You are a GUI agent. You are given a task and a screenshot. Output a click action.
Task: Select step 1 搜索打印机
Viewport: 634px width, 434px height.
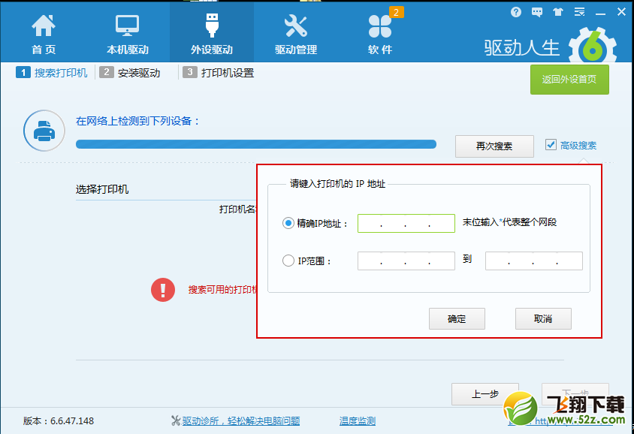[52, 73]
